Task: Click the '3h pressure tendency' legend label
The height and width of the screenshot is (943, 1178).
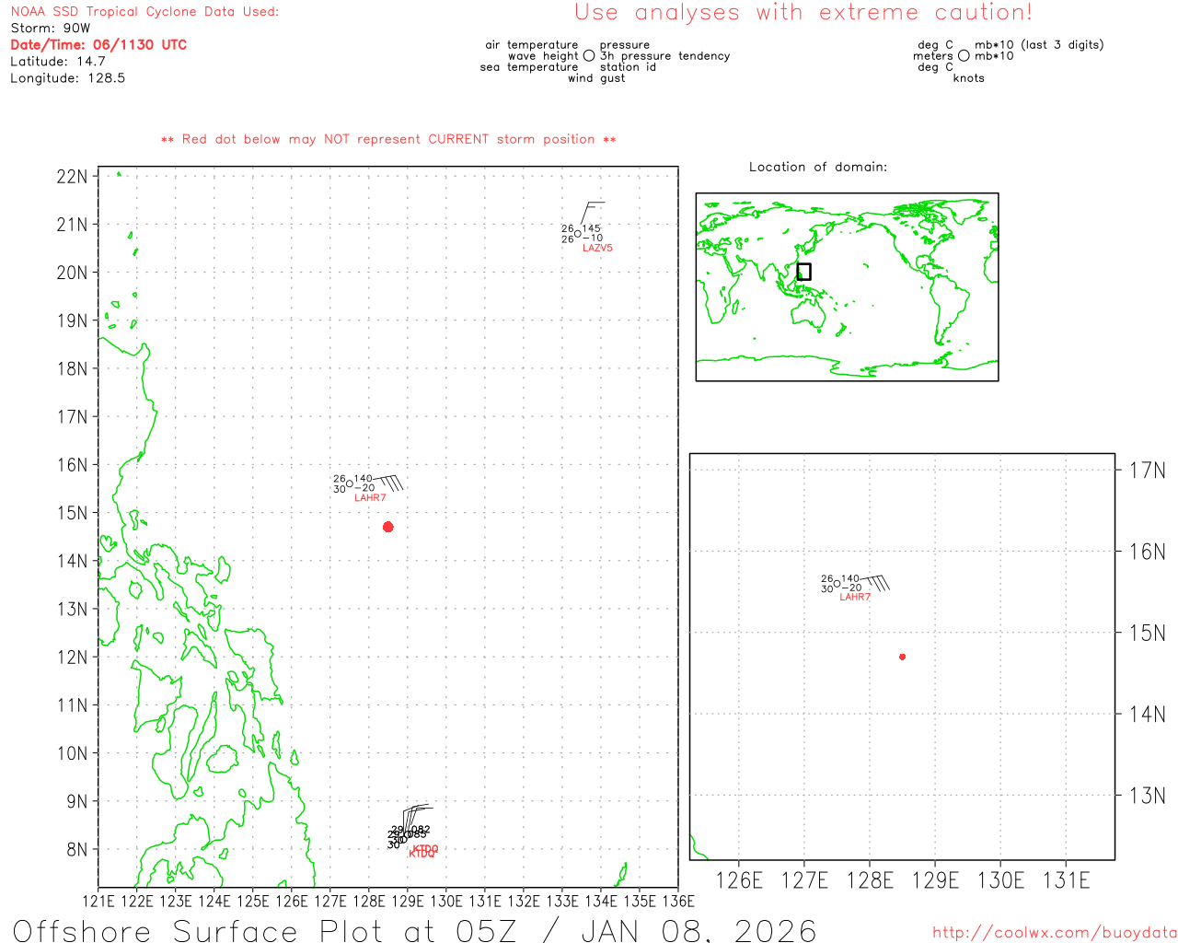Action: coord(664,56)
